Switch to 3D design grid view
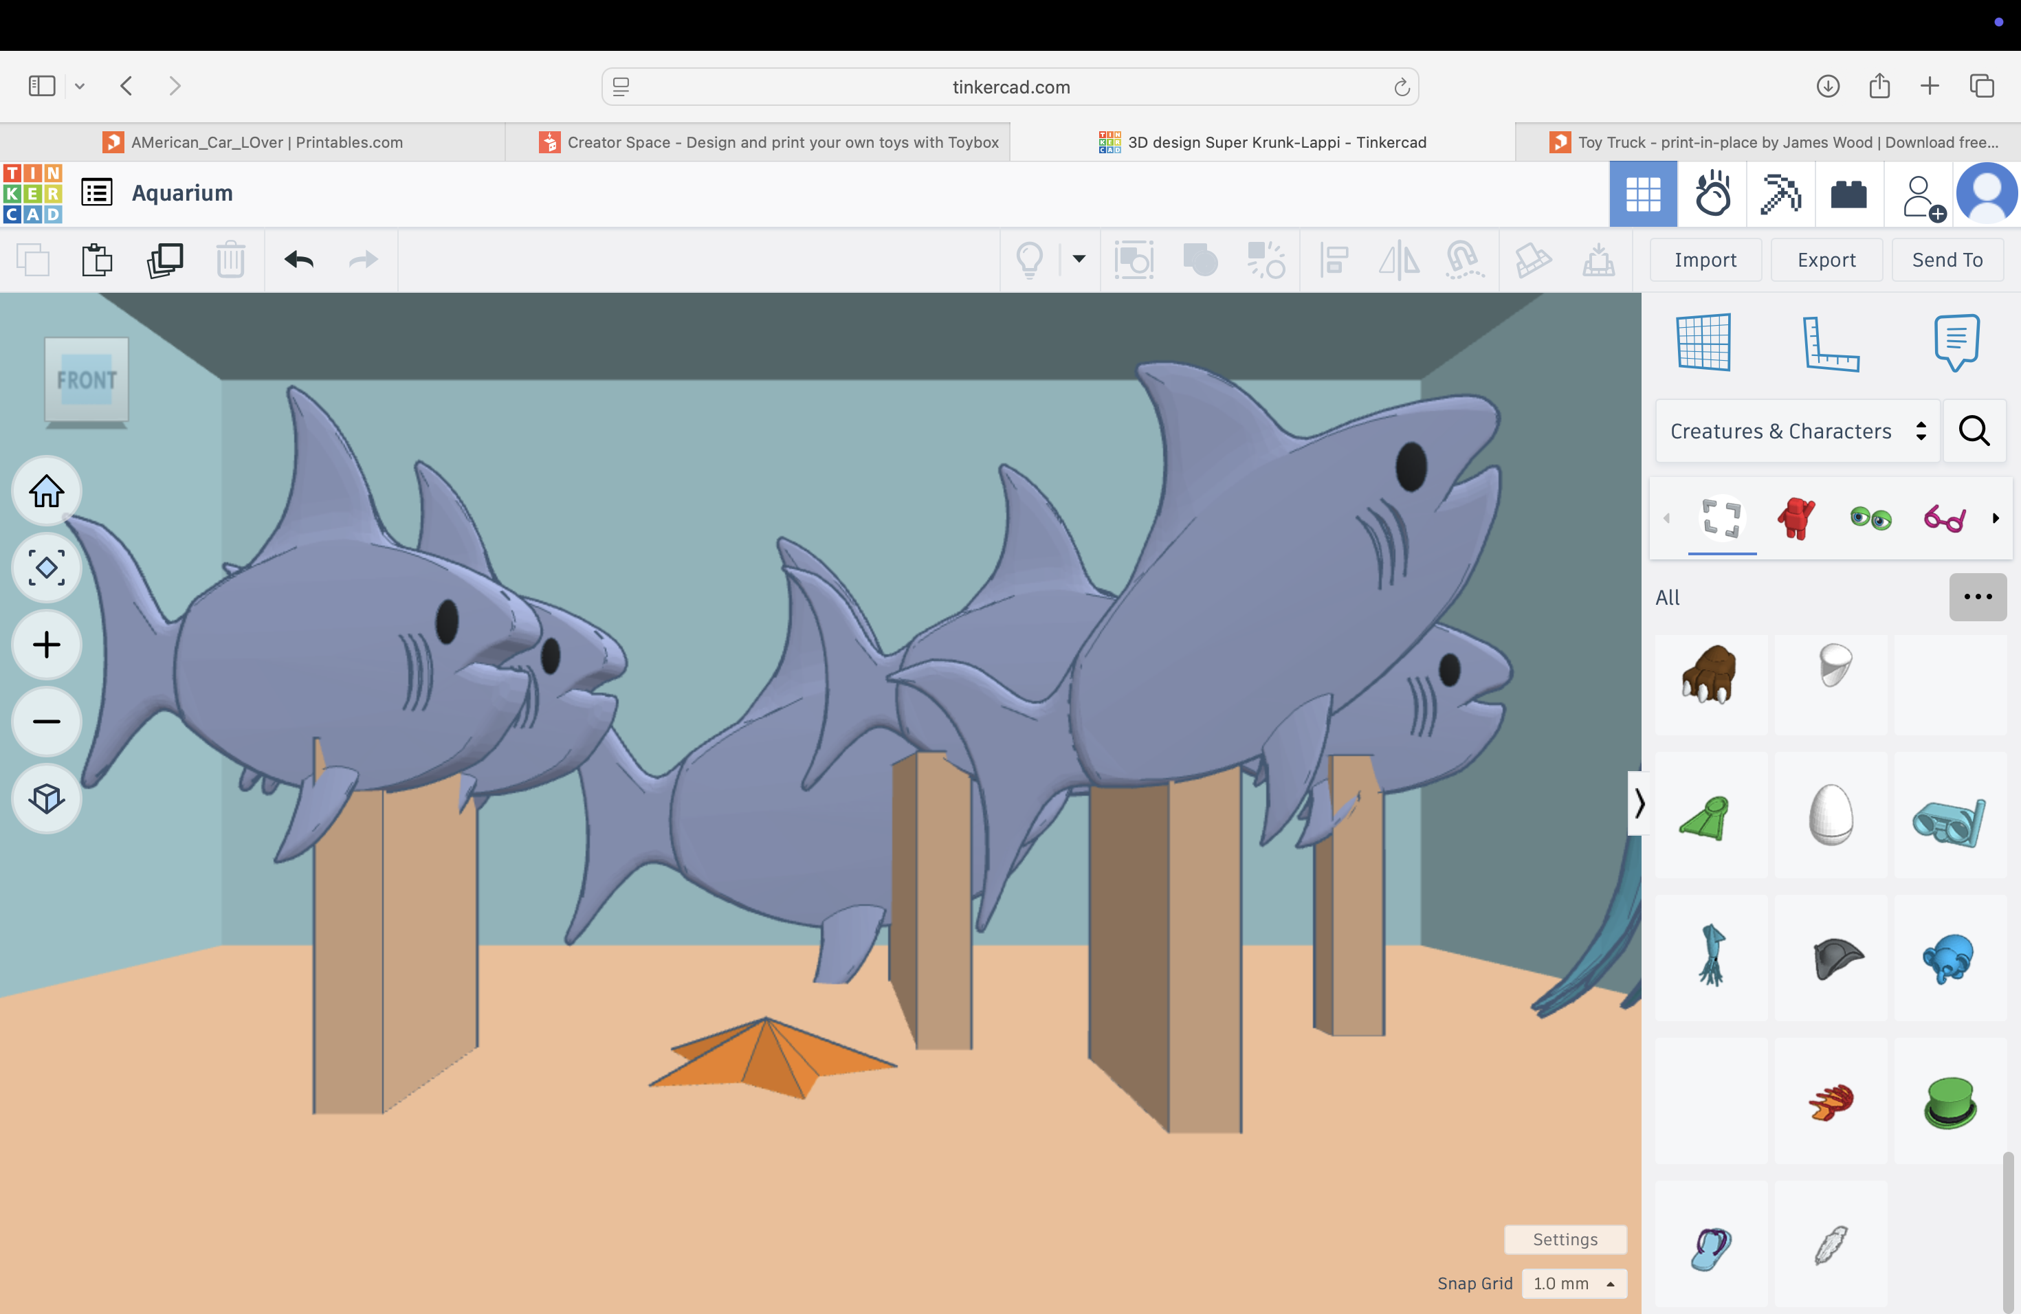This screenshot has width=2021, height=1314. 1642,194
